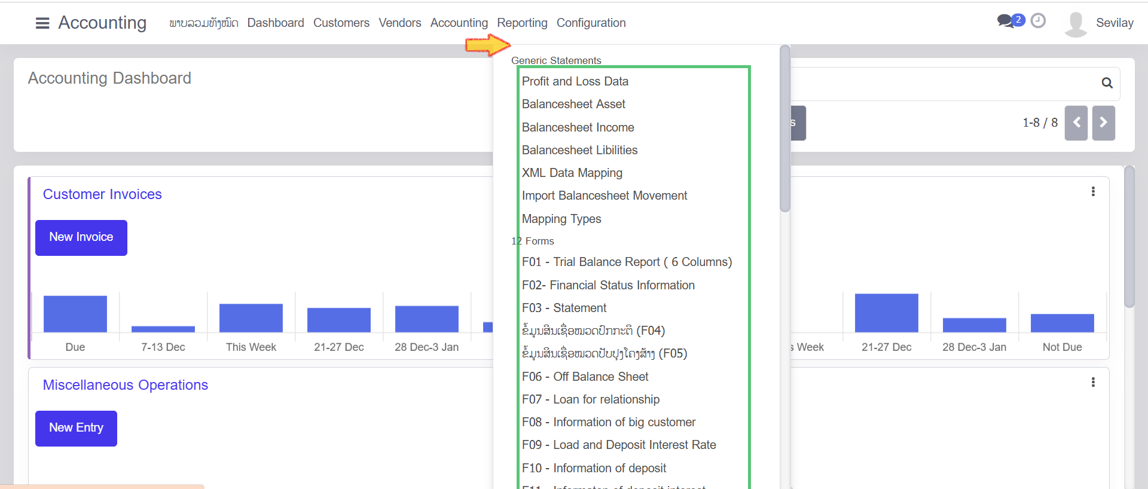
Task: Go to next page arrow
Action: [1103, 123]
